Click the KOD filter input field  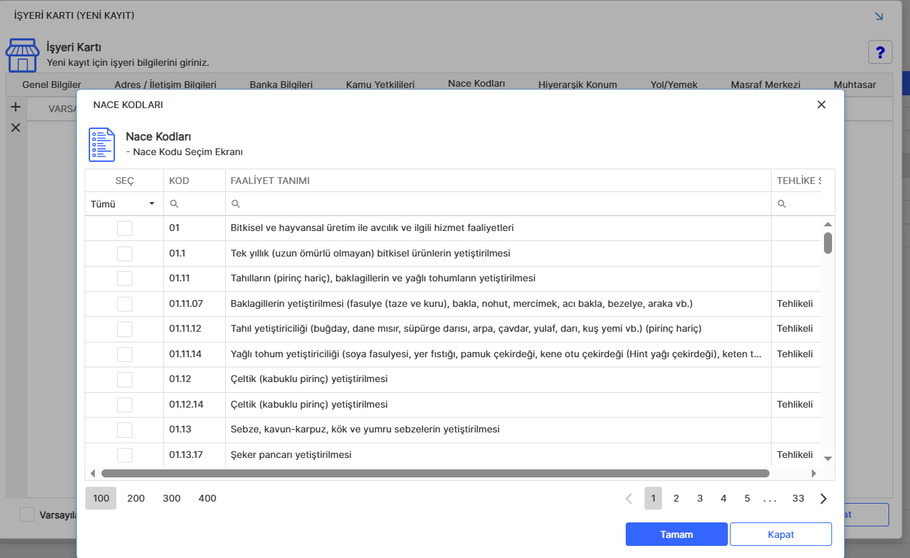click(x=194, y=203)
